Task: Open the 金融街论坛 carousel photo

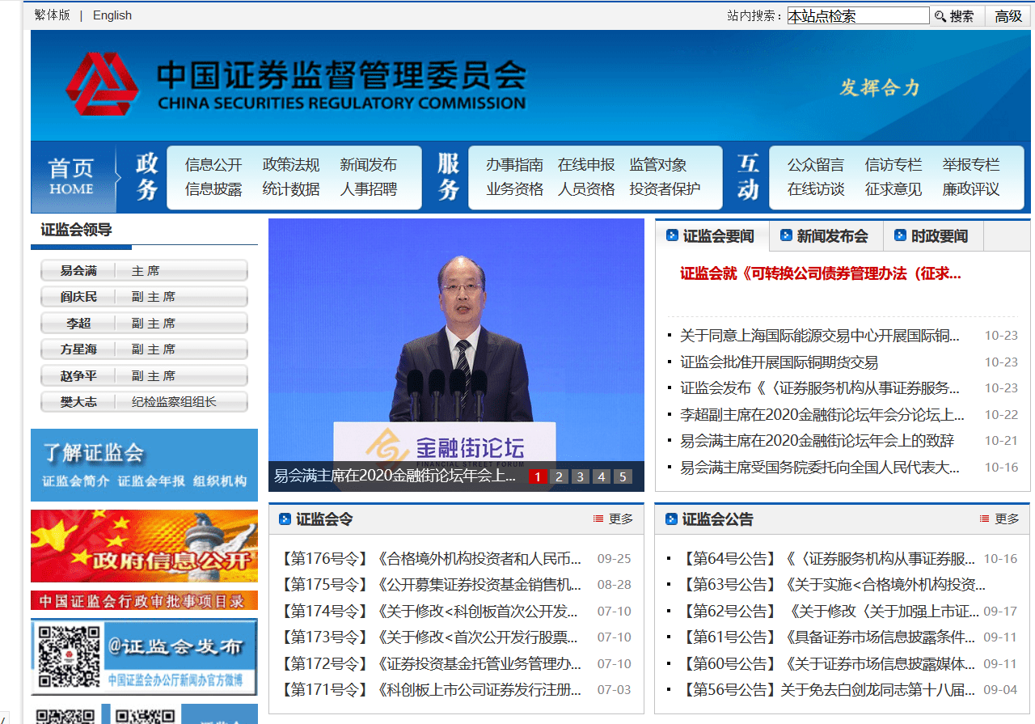Action: pyautogui.click(x=456, y=354)
